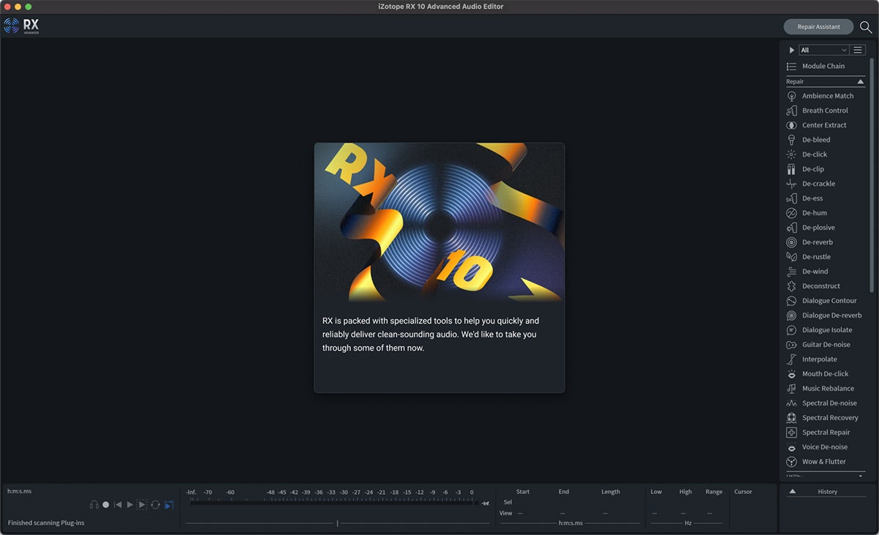Click the Sel Start time field

[522, 503]
